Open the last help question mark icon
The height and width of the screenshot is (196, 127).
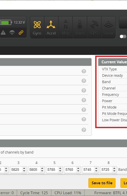click(x=84, y=130)
